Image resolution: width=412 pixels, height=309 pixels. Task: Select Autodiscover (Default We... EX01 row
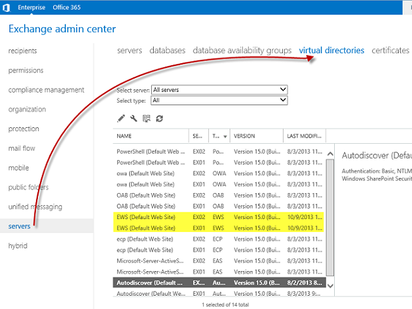[220, 294]
